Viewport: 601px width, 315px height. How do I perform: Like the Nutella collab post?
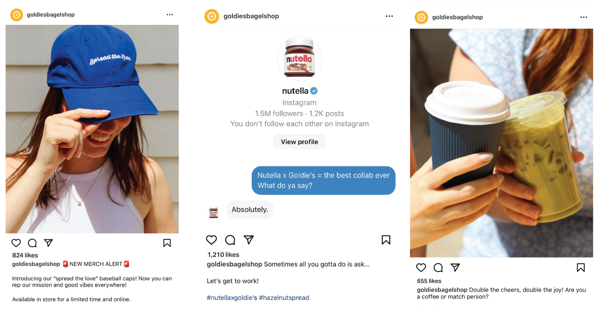211,240
